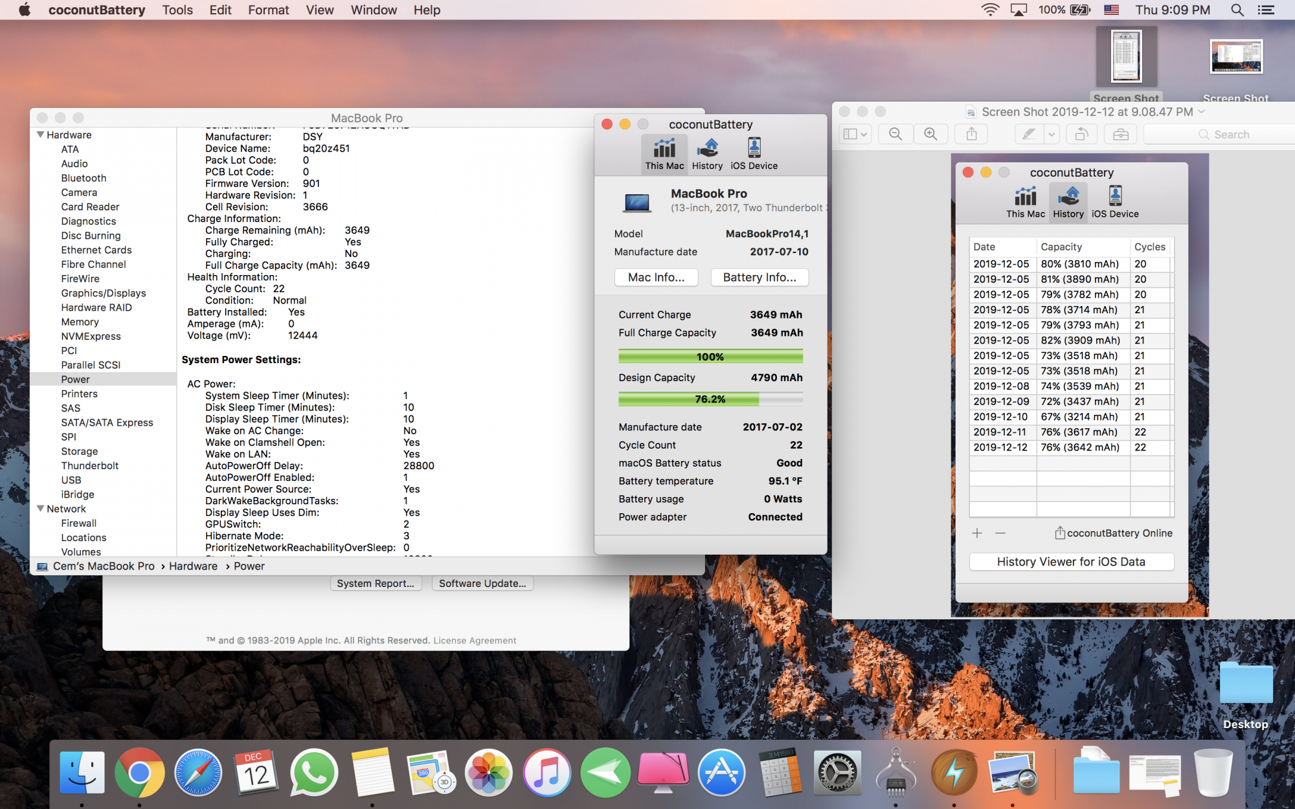Click the Rotate icon in Preview toolbar

(x=1081, y=134)
